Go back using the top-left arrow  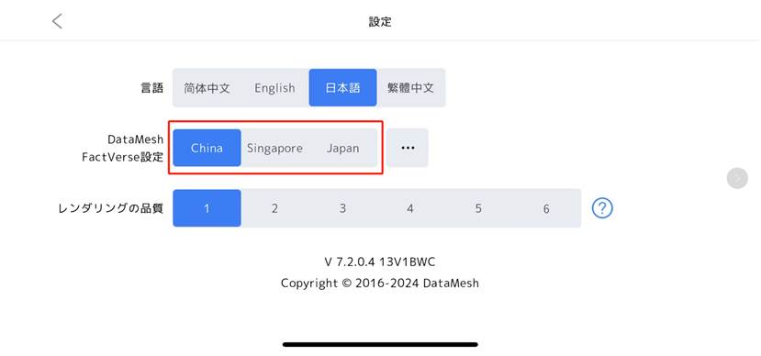(57, 21)
